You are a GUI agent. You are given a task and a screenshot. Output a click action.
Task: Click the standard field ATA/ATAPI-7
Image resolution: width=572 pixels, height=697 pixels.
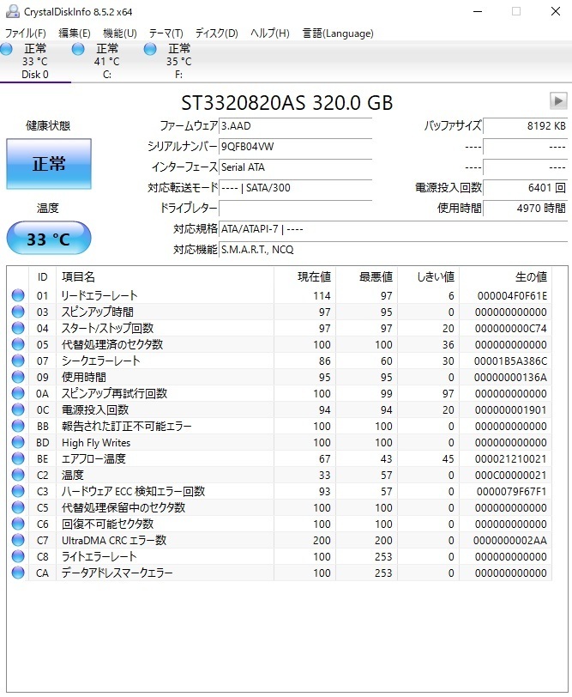coord(393,229)
